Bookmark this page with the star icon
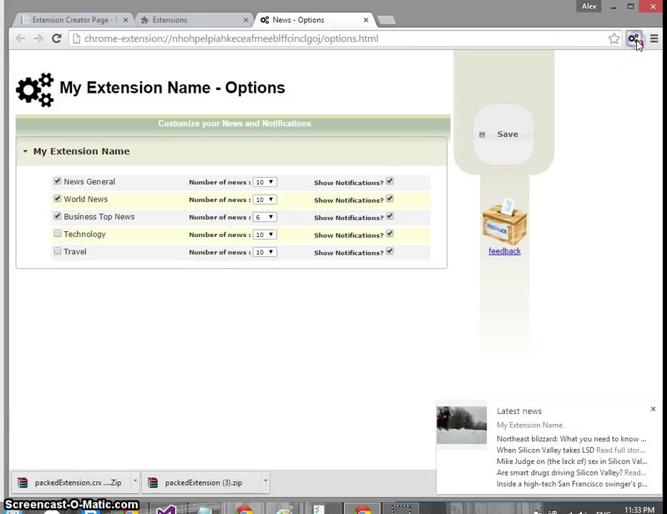The height and width of the screenshot is (514, 667). point(614,39)
